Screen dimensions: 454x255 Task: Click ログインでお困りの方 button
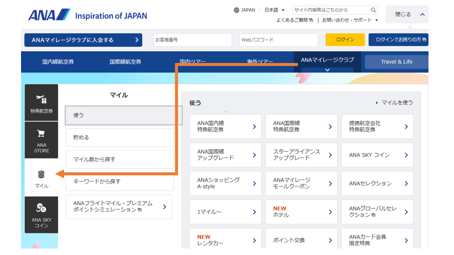tap(398, 39)
